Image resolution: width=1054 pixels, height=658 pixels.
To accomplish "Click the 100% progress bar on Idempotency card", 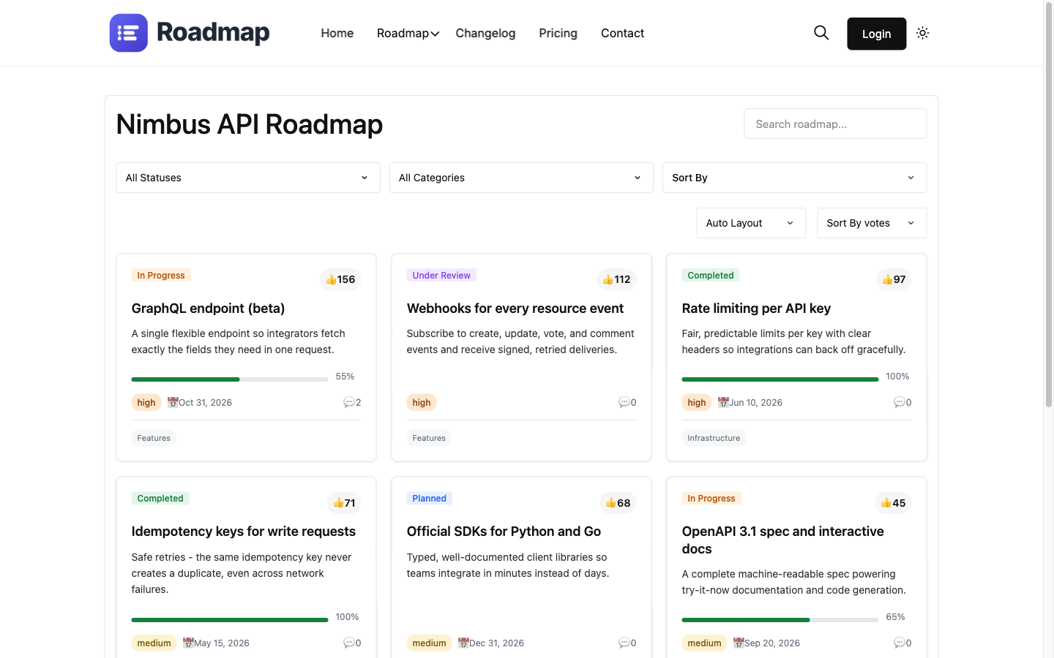I will 230,620.
